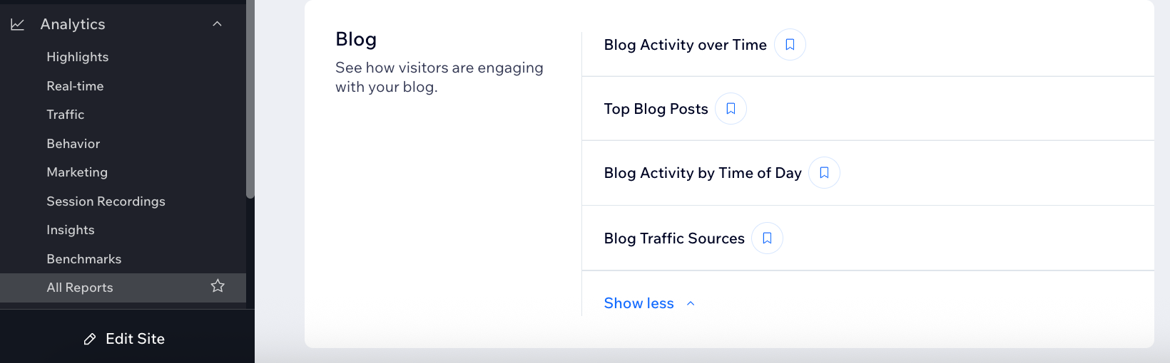Collapse the Analytics menu section
Screen dimensions: 1170x363
(218, 24)
